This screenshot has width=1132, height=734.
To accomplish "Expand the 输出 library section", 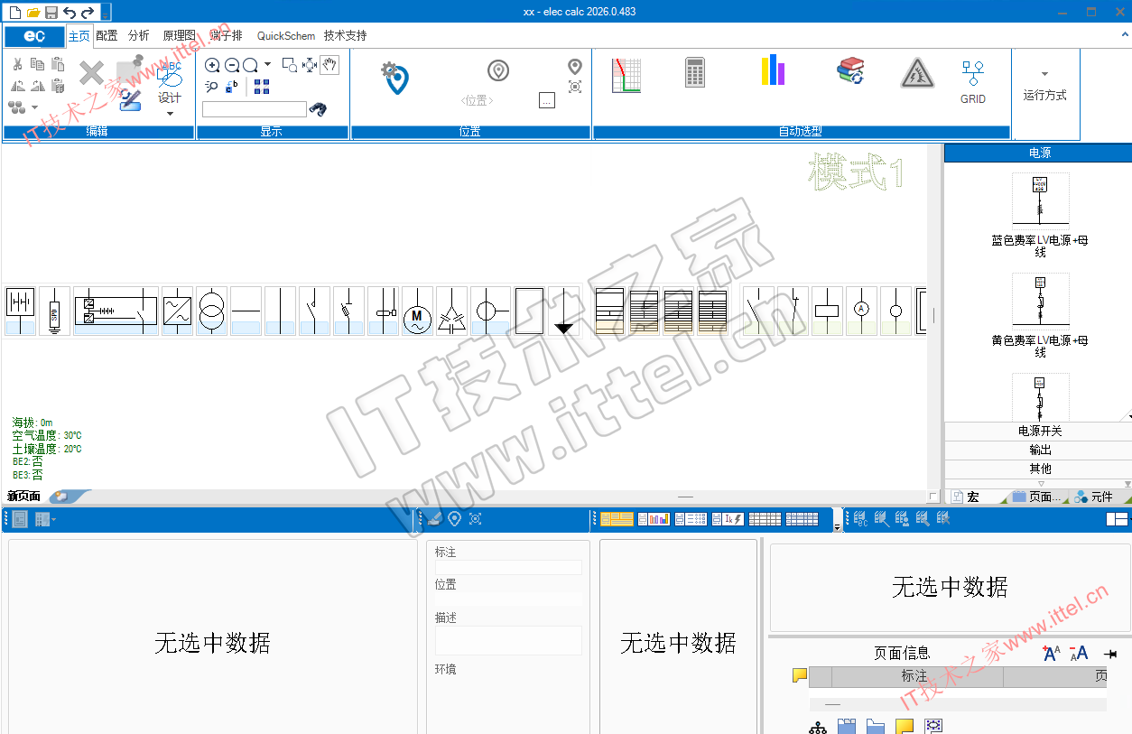I will click(x=1038, y=450).
